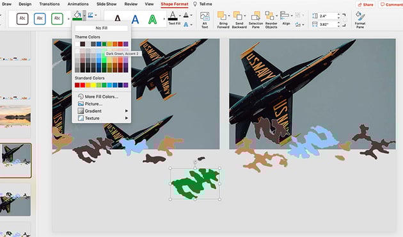
Task: Open the Shape Fill dropdown arrow
Action: (84, 15)
